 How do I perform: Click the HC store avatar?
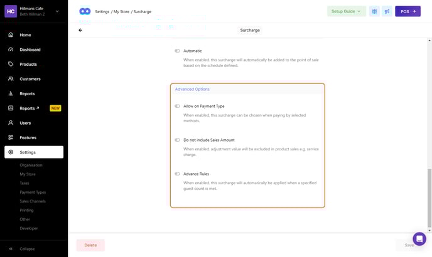coord(11,11)
